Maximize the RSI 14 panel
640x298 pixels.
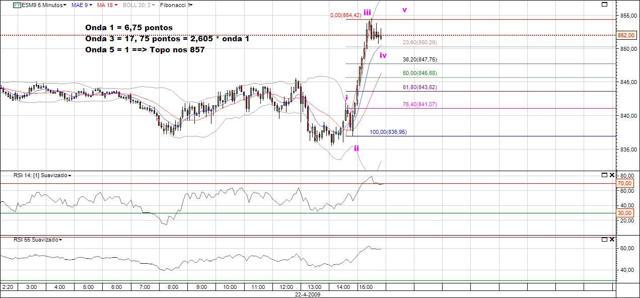pos(605,175)
